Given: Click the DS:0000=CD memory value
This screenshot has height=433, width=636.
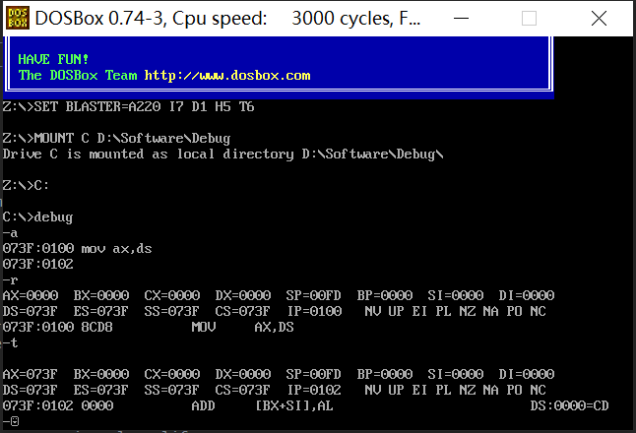Looking at the screenshot, I should click(x=569, y=405).
